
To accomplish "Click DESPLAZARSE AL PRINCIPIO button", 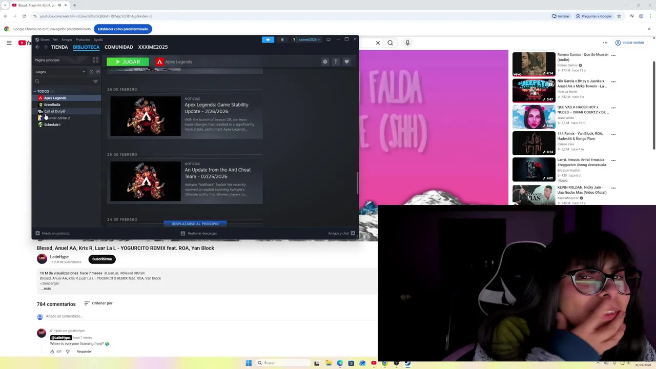I will [195, 224].
